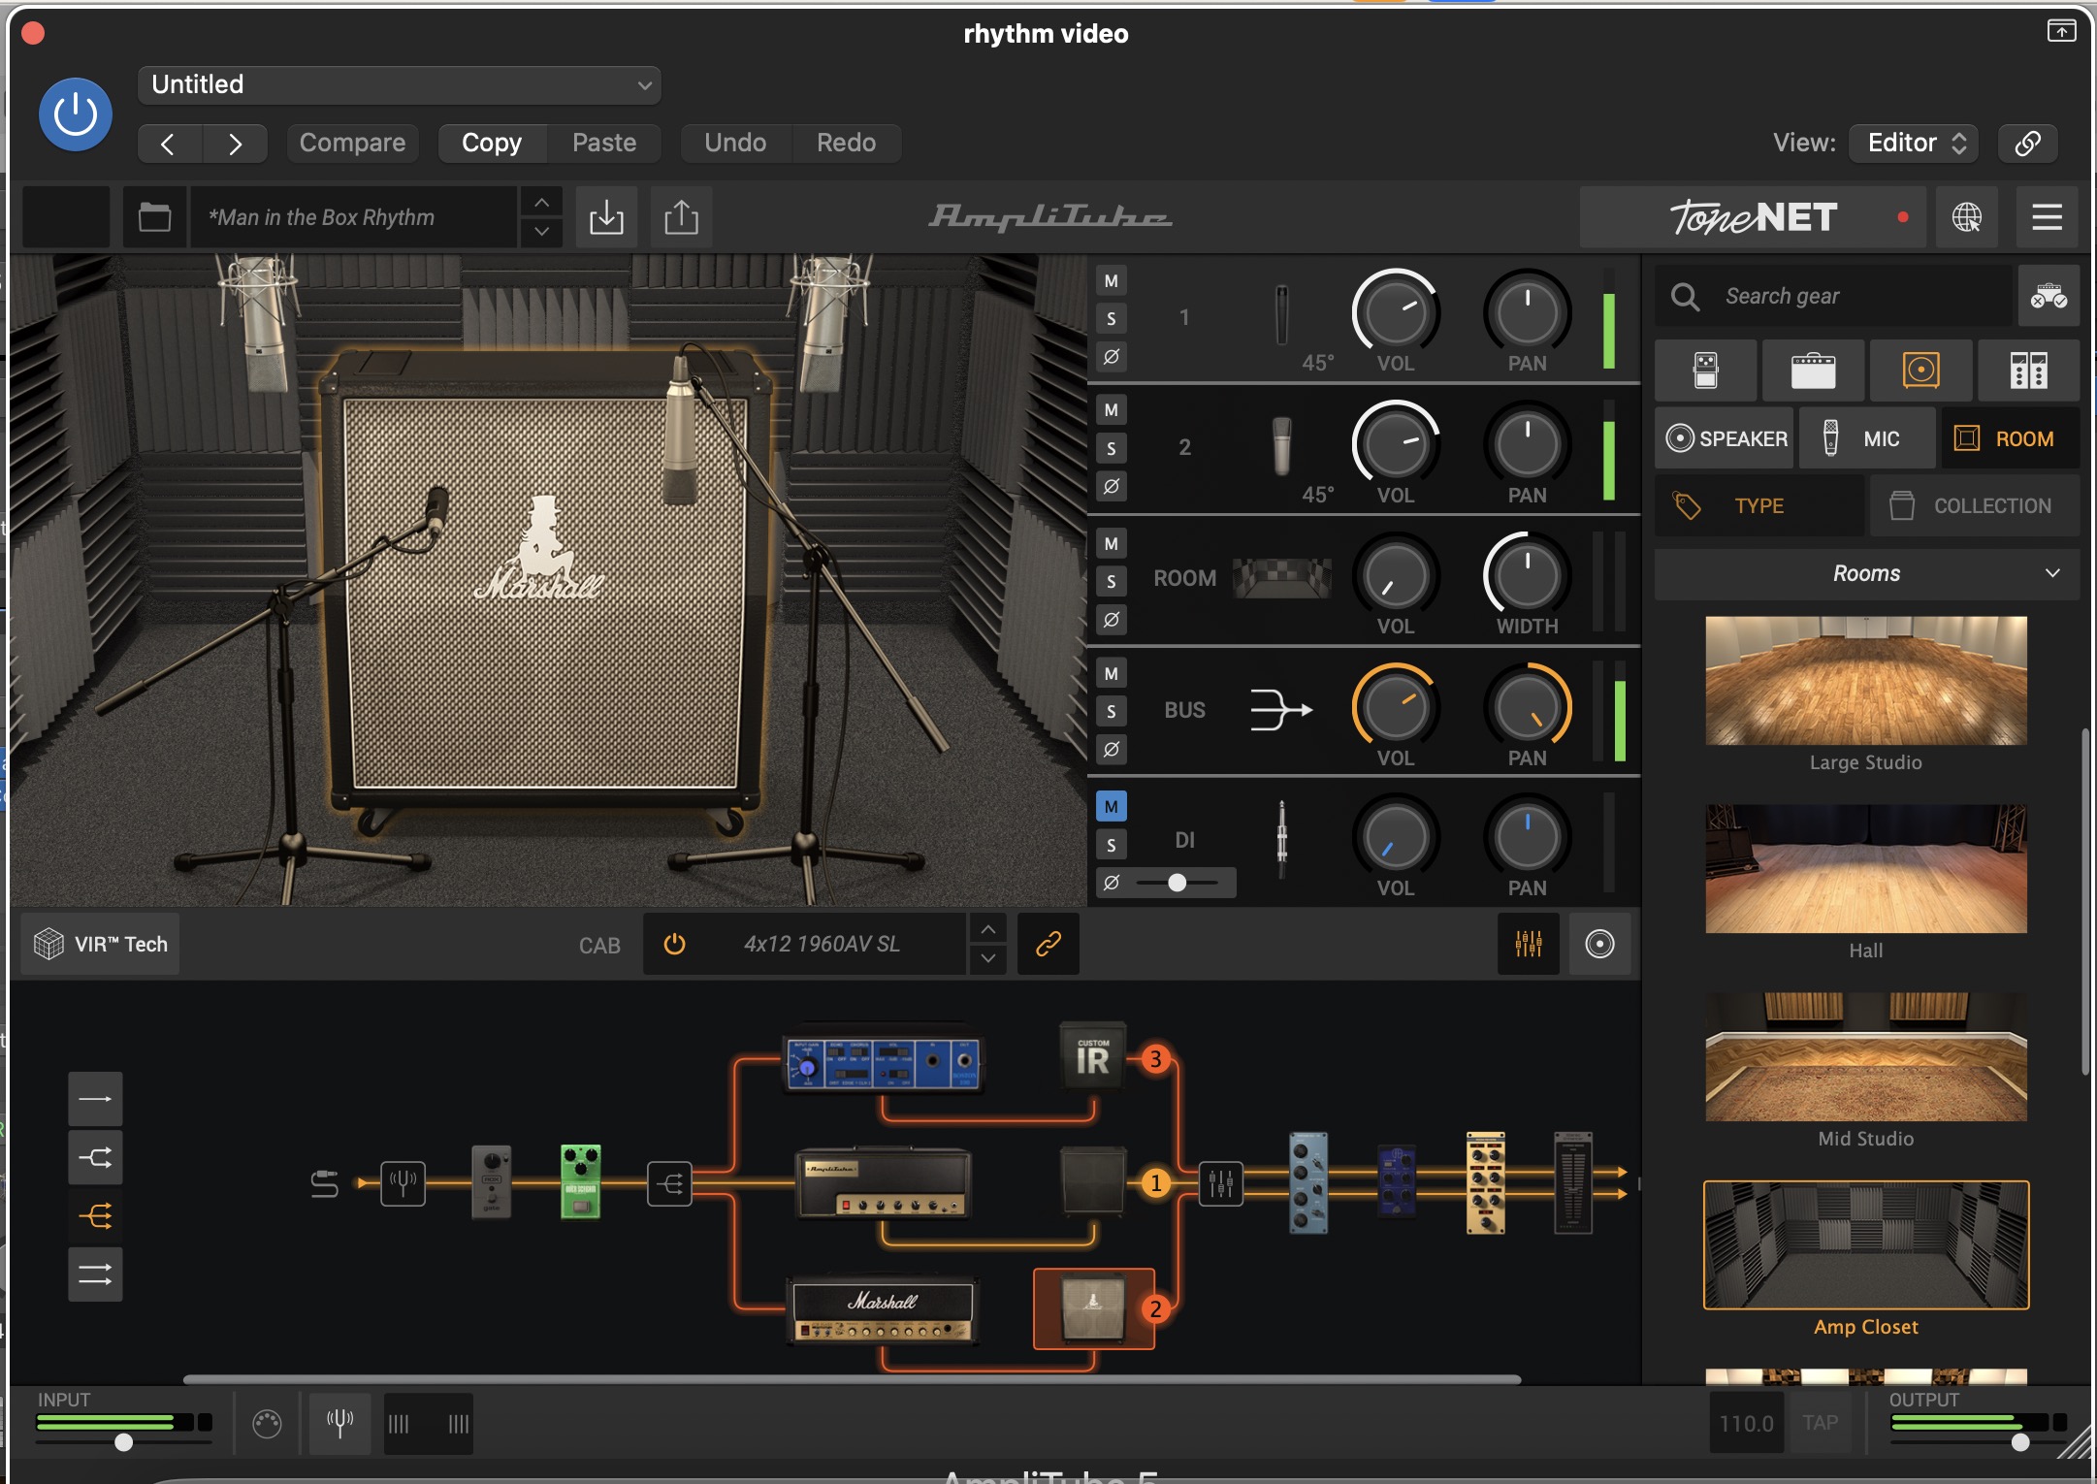Solo mic channel 1
This screenshot has width=2097, height=1484.
pos(1112,319)
